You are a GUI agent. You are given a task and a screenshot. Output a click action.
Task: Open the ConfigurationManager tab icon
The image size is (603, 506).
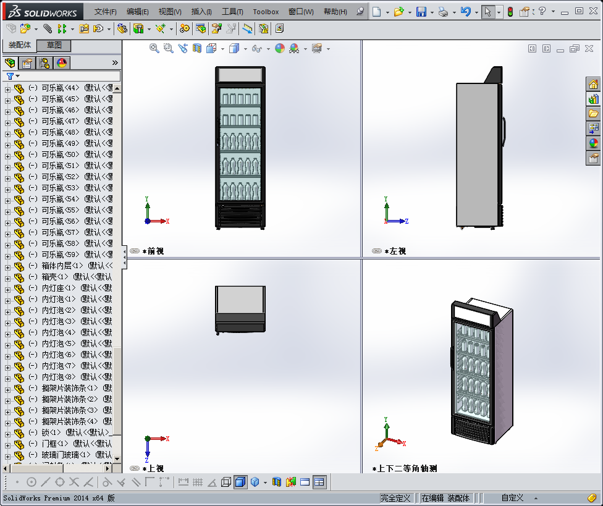[x=44, y=62]
